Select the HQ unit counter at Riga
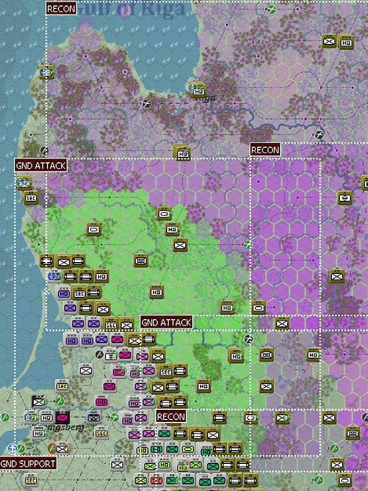The height and width of the screenshot is (491, 368). (x=197, y=89)
